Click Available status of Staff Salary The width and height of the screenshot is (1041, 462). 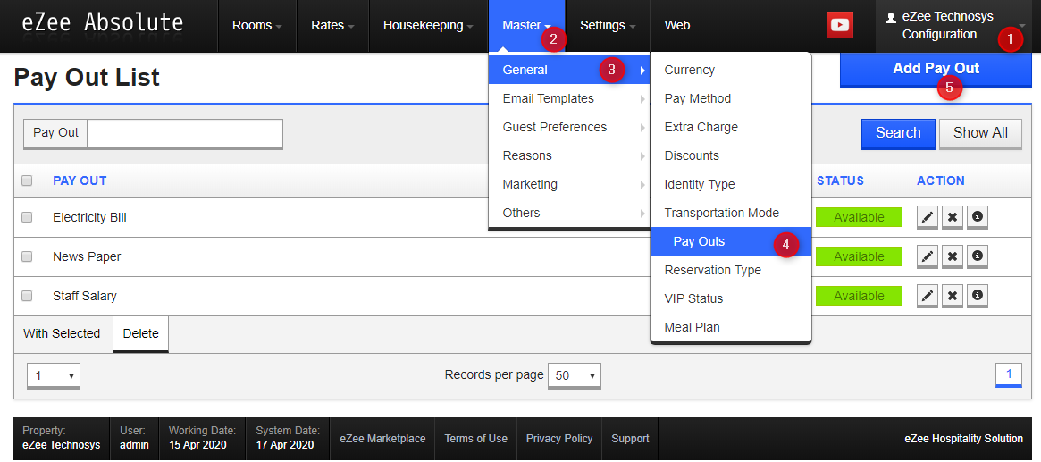pyautogui.click(x=859, y=296)
